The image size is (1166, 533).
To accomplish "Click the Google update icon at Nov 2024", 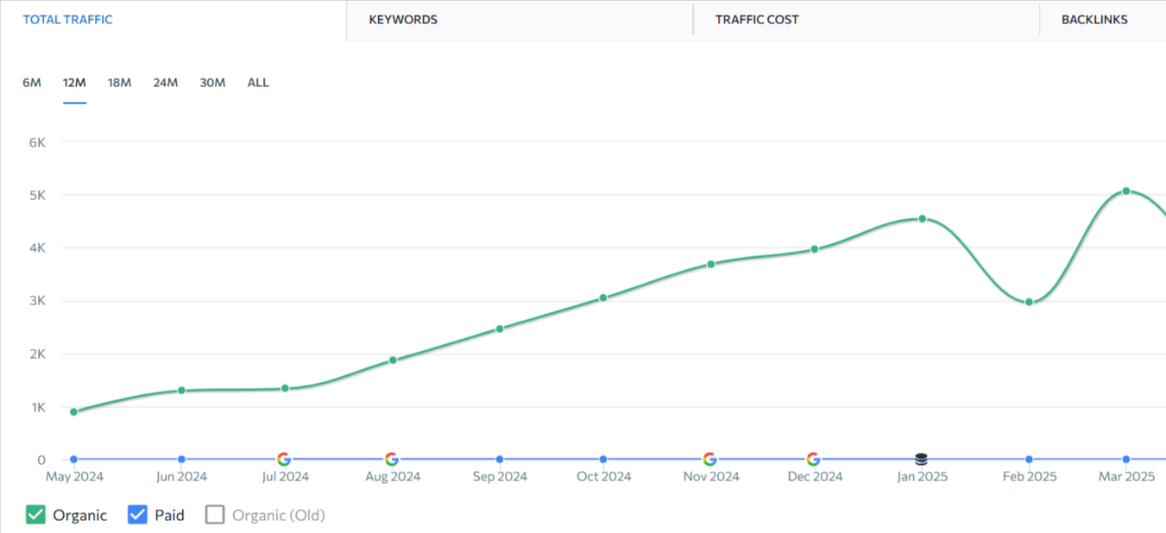I will 709,460.
